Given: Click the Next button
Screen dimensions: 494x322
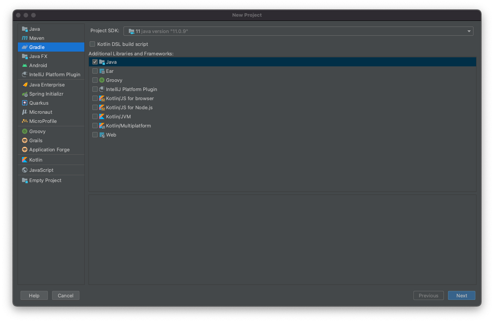Looking at the screenshot, I should 462,295.
